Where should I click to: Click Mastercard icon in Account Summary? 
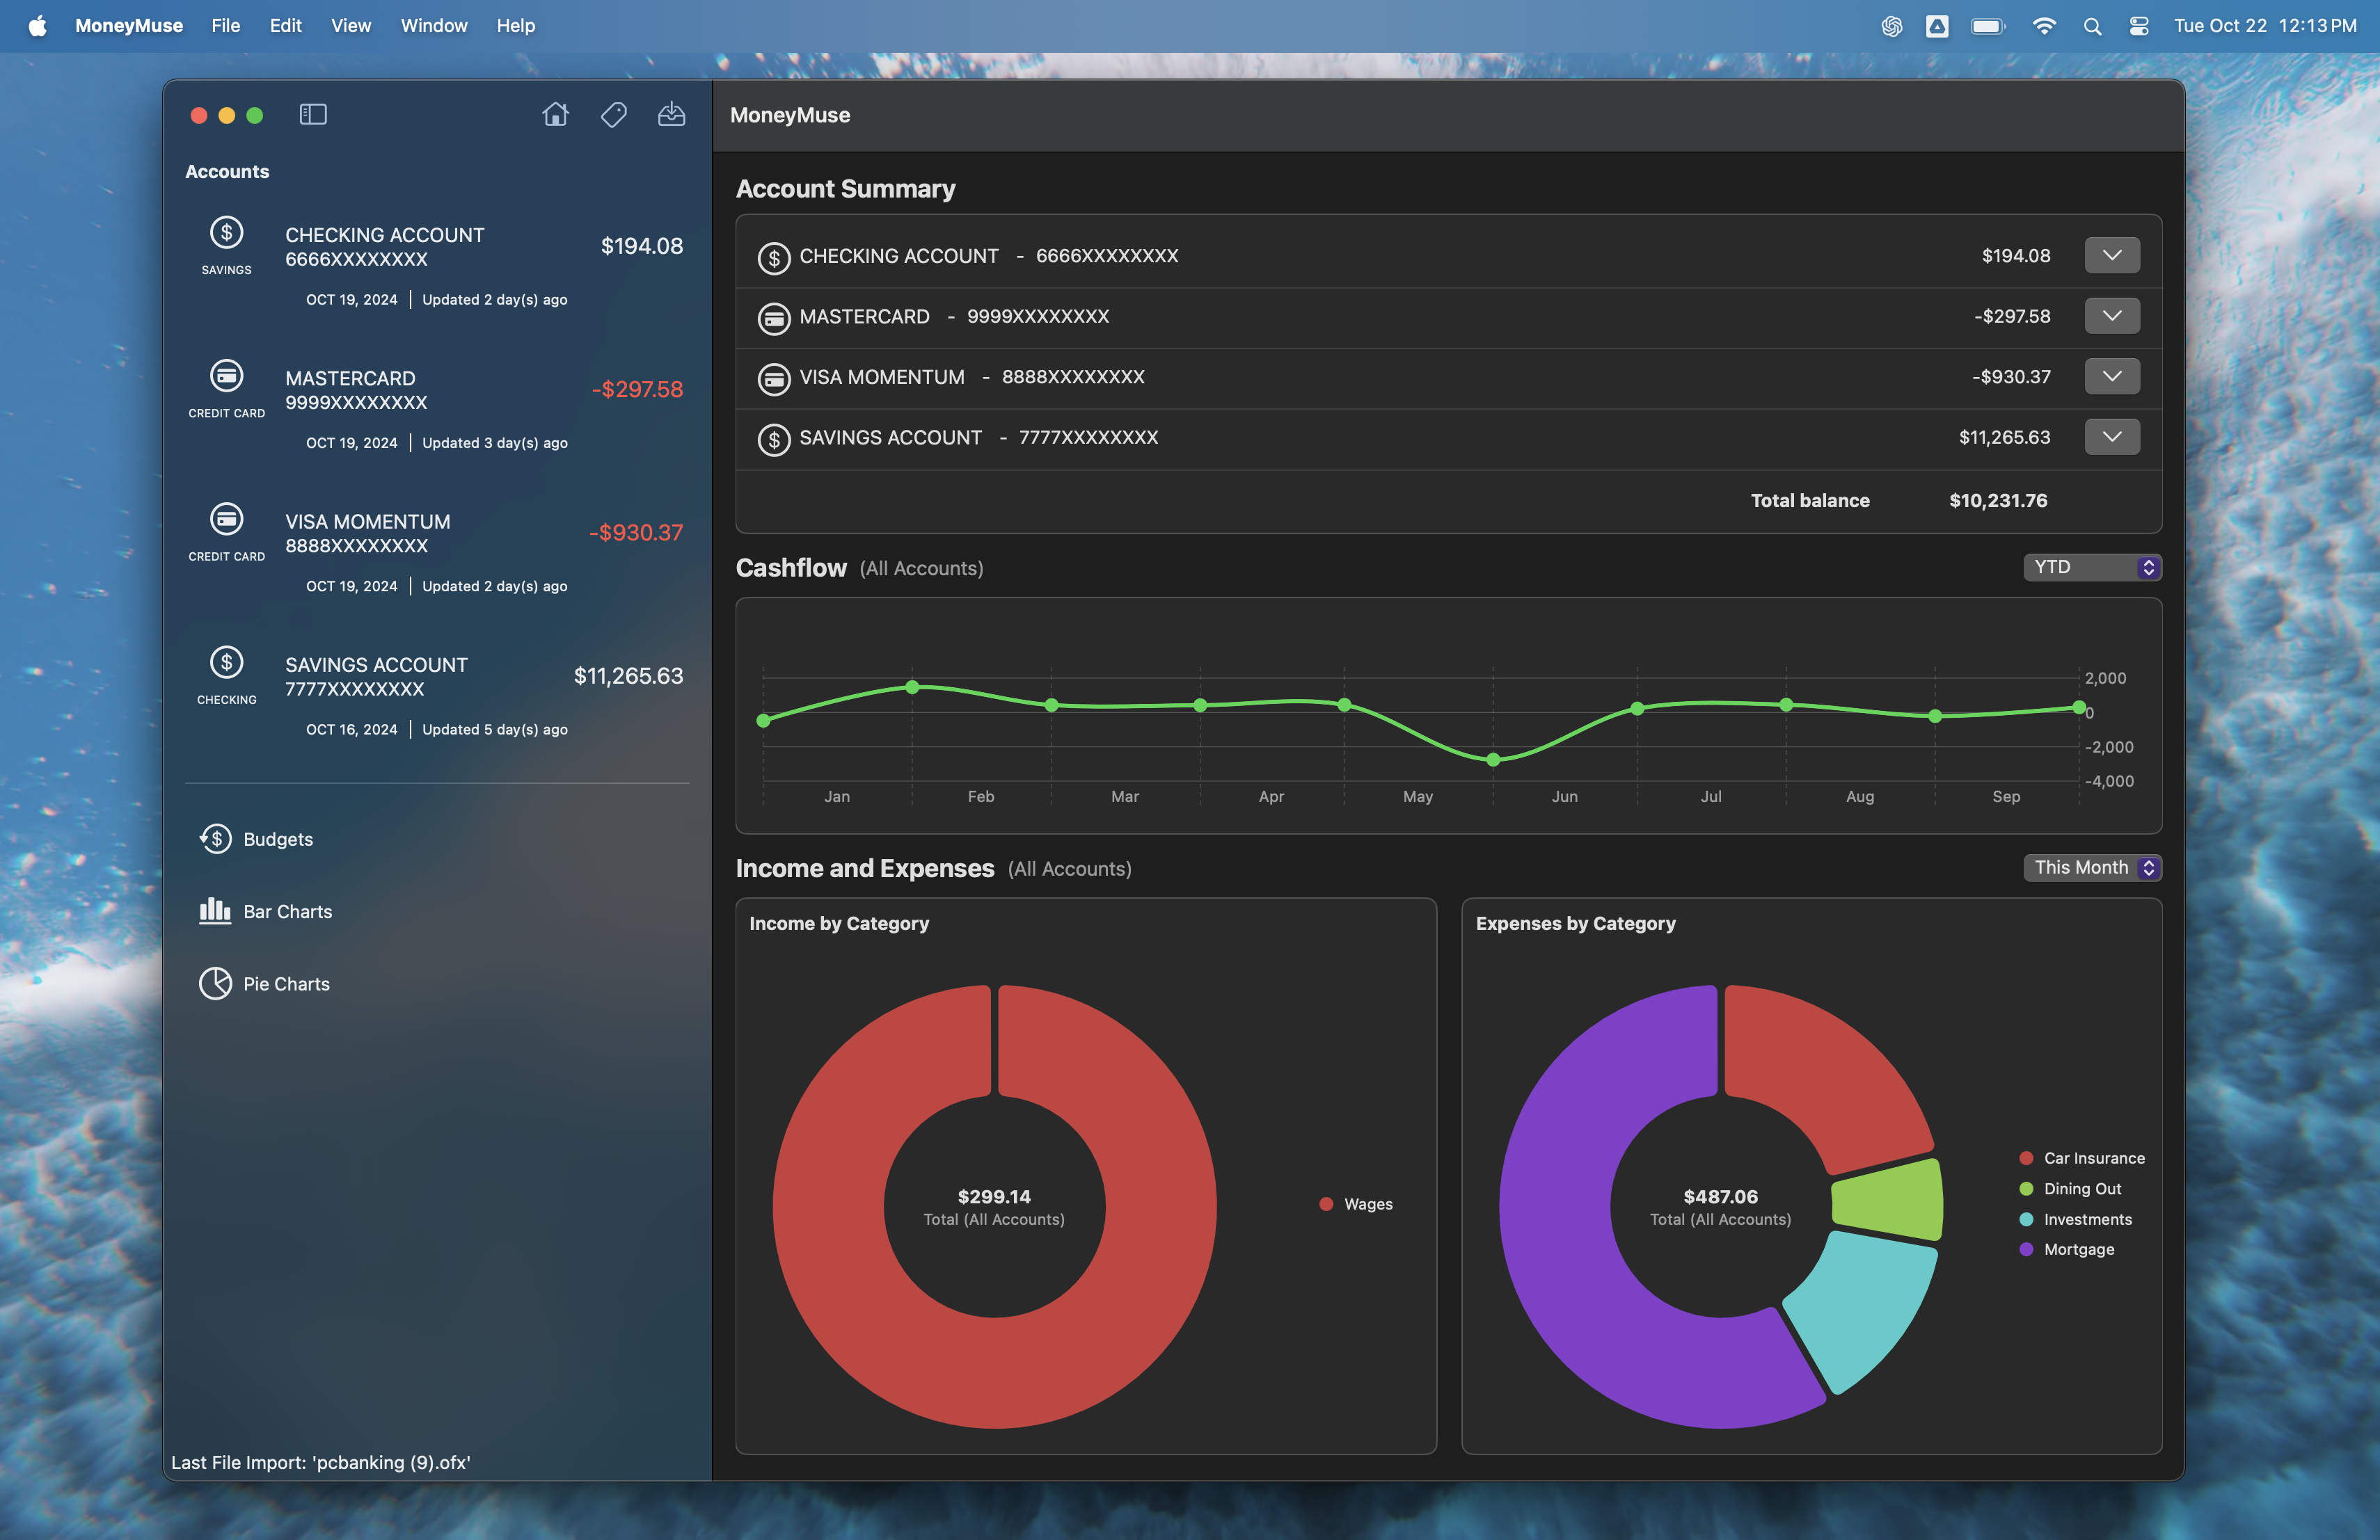coord(773,319)
